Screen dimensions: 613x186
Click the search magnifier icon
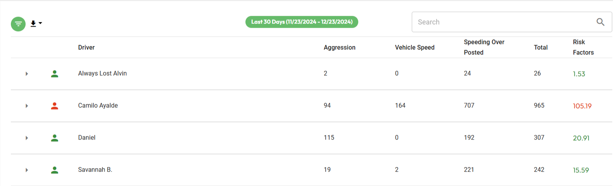(x=600, y=22)
